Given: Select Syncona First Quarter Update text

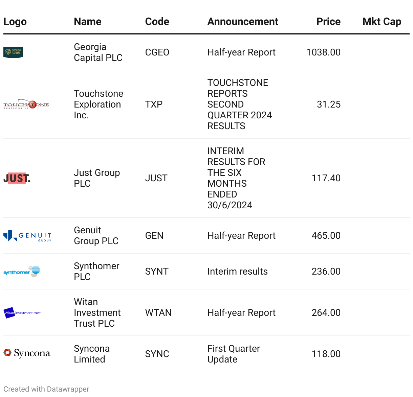Looking at the screenshot, I should (x=234, y=354).
